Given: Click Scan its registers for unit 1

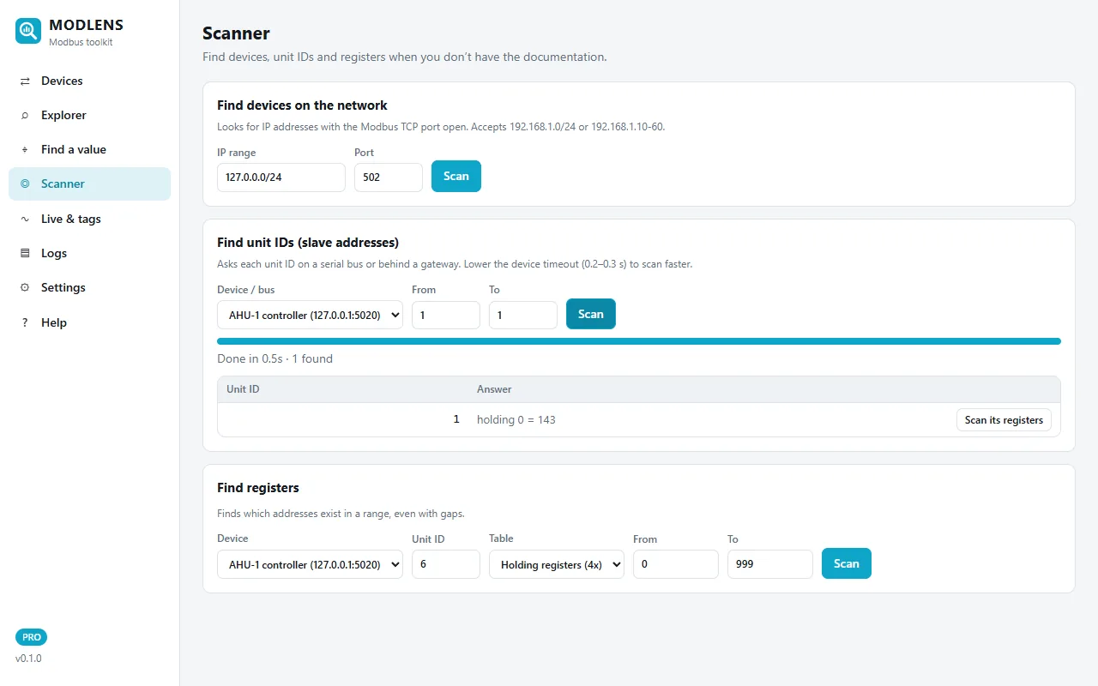Looking at the screenshot, I should point(1004,419).
